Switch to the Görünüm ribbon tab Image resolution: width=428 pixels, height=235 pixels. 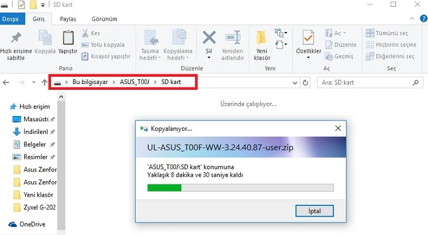pyautogui.click(x=104, y=19)
